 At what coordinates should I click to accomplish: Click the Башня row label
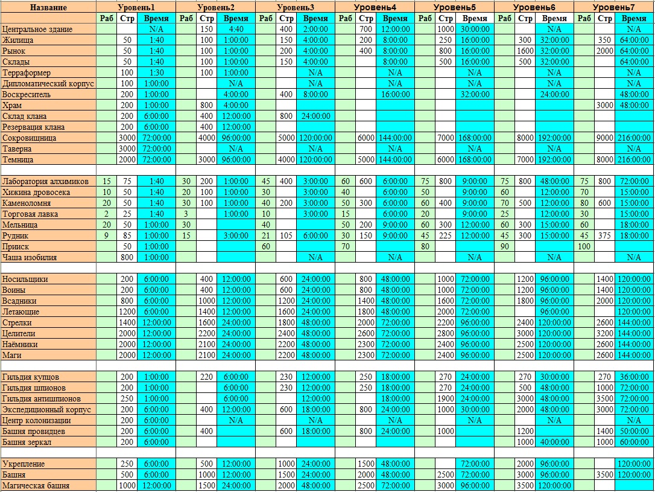click(48, 475)
